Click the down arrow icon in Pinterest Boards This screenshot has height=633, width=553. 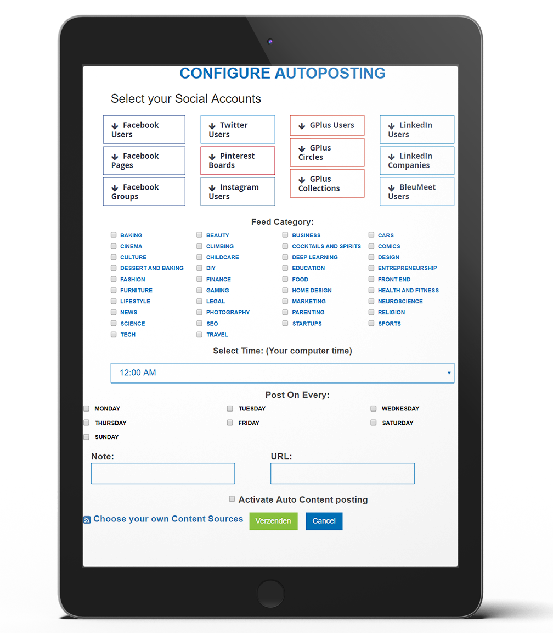click(x=212, y=157)
